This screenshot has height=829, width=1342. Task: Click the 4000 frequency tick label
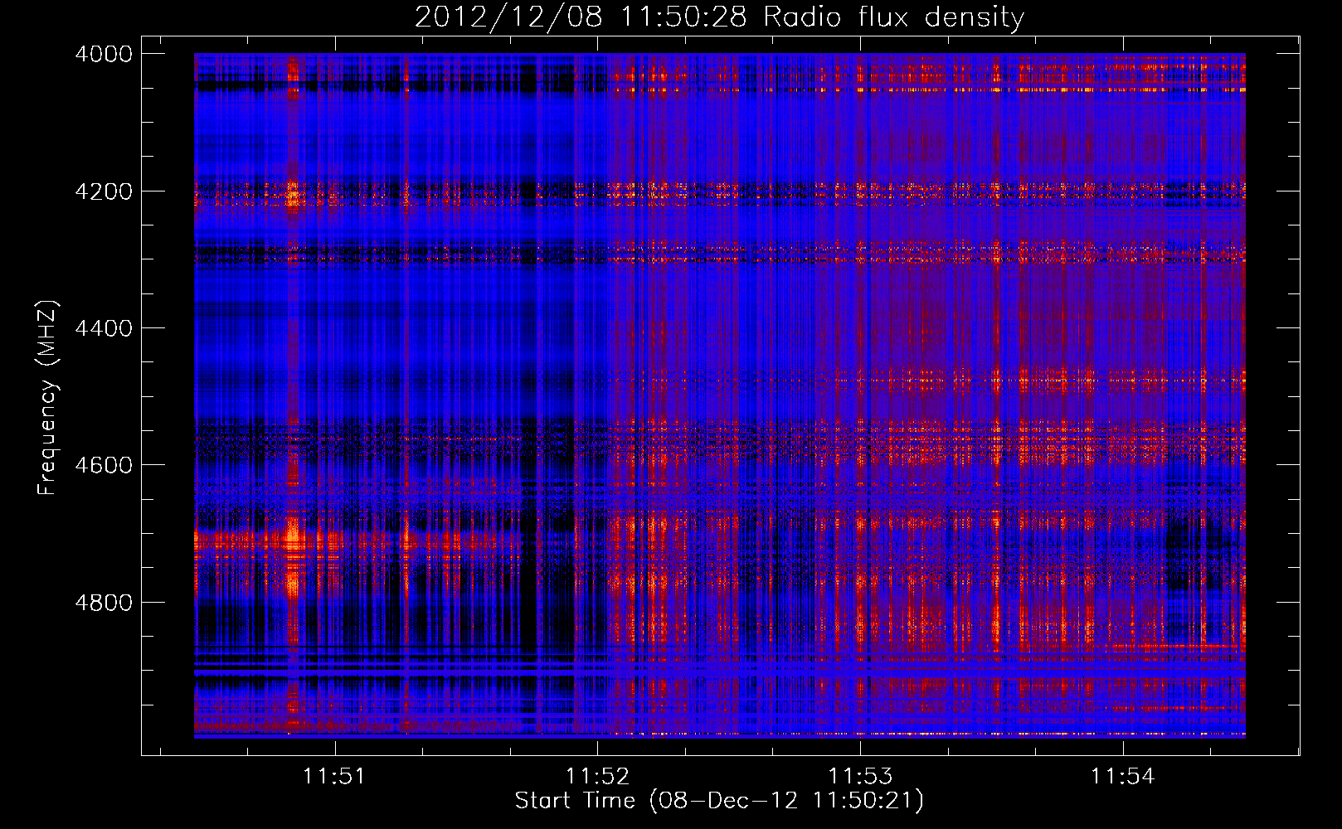pos(104,54)
